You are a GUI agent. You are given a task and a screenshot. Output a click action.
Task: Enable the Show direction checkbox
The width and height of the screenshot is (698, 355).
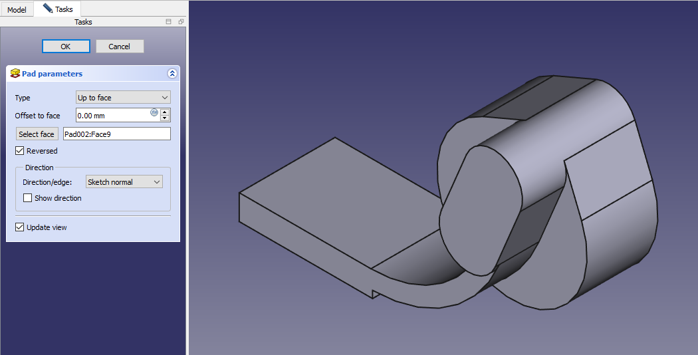(x=28, y=198)
